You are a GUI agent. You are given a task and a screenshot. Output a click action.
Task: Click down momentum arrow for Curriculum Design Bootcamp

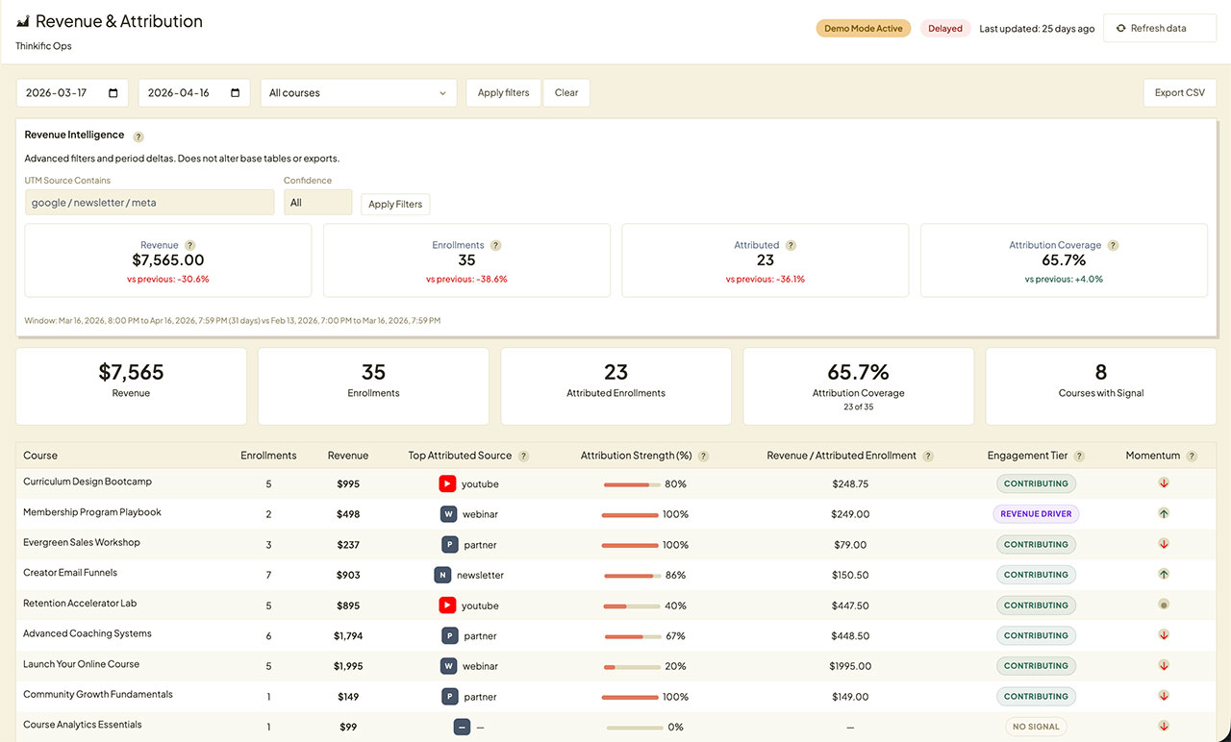(x=1164, y=483)
